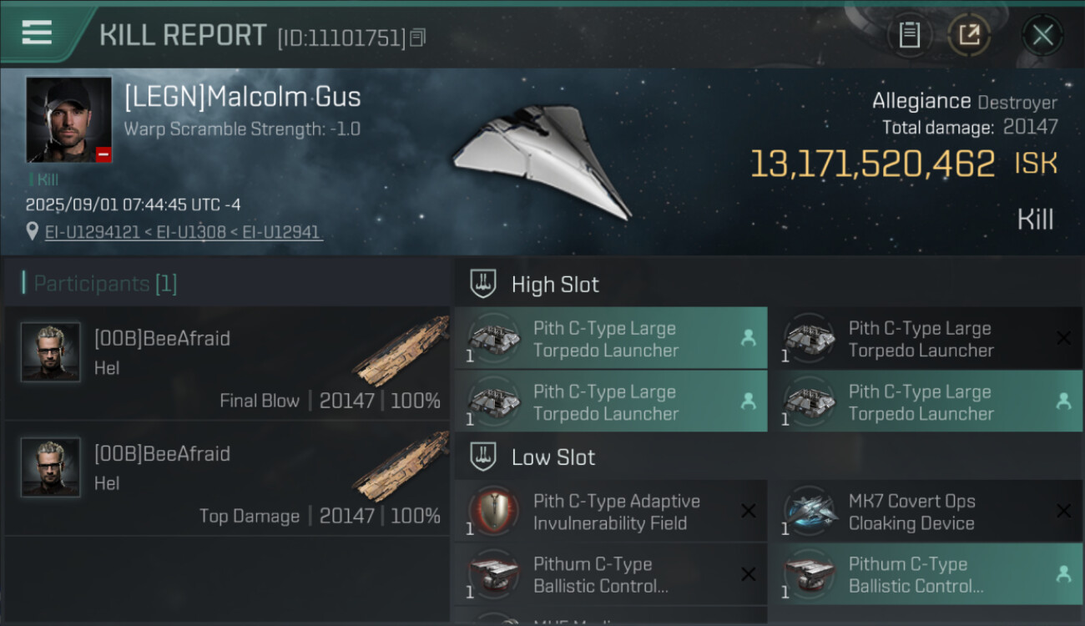The width and height of the screenshot is (1085, 626).
Task: Click dropped-item icon on highlighted Ballistic Control
Action: (1063, 574)
